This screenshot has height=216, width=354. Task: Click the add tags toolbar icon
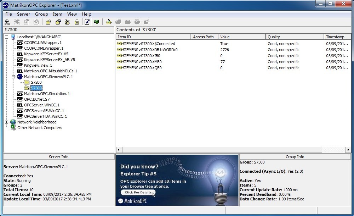point(109,22)
